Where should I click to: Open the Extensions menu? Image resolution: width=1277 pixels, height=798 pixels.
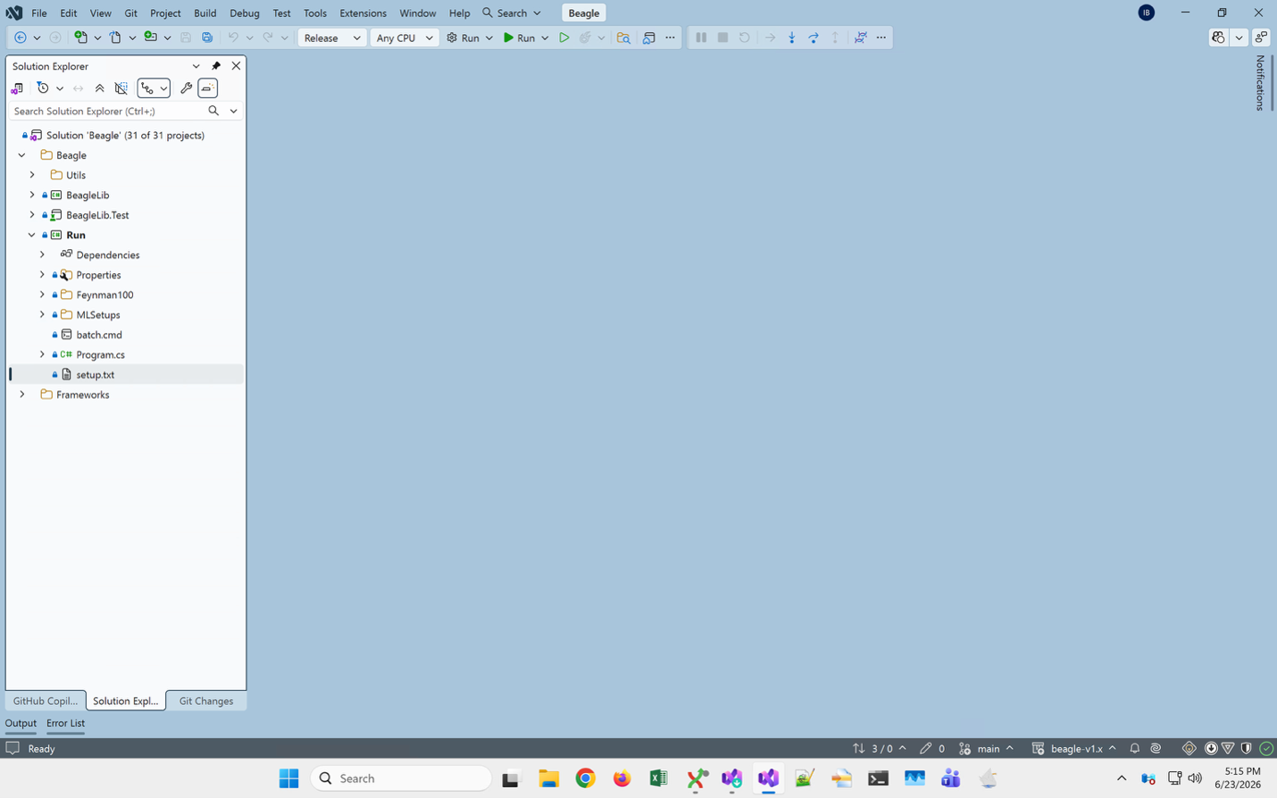pyautogui.click(x=363, y=13)
